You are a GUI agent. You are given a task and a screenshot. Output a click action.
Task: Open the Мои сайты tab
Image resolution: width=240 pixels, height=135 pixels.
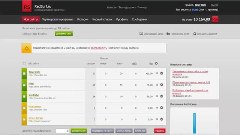tap(31, 19)
